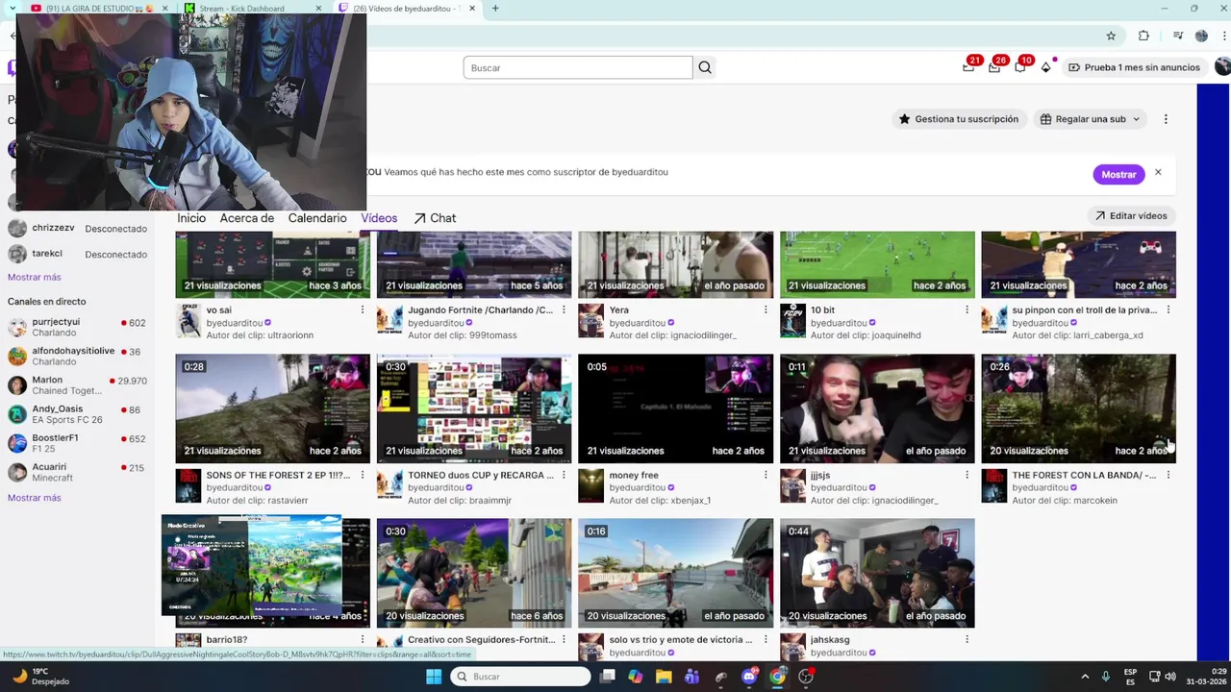Screen dimensions: 1231x692
Task: Open options menu for clip '10 bit'
Action: tap(967, 310)
